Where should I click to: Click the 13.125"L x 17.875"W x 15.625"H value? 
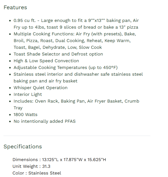point(74,160)
